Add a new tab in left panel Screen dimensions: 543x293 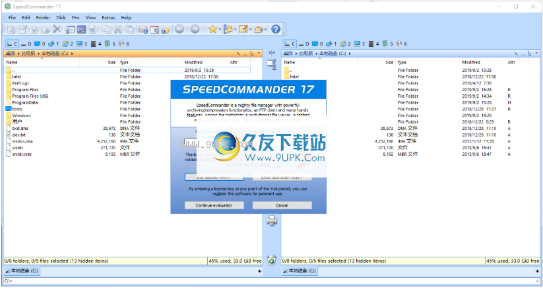coord(259,271)
